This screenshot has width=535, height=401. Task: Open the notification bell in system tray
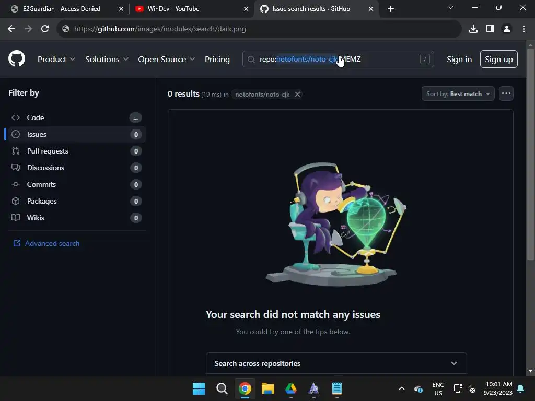pyautogui.click(x=521, y=388)
